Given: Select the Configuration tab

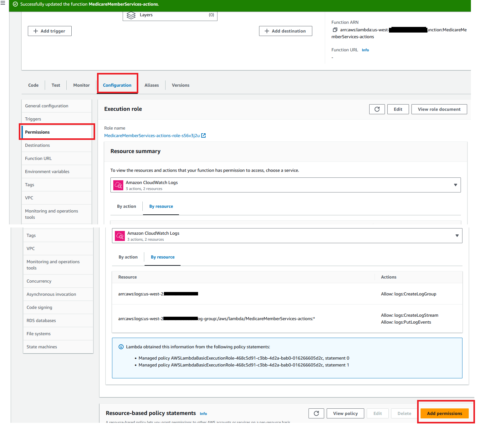Looking at the screenshot, I should [117, 85].
